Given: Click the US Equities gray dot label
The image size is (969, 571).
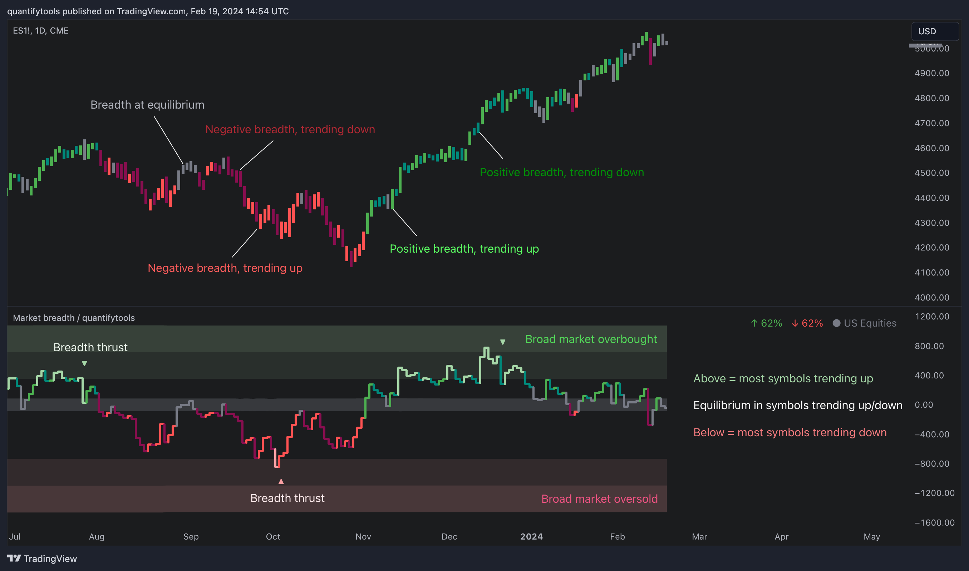Looking at the screenshot, I should 864,323.
